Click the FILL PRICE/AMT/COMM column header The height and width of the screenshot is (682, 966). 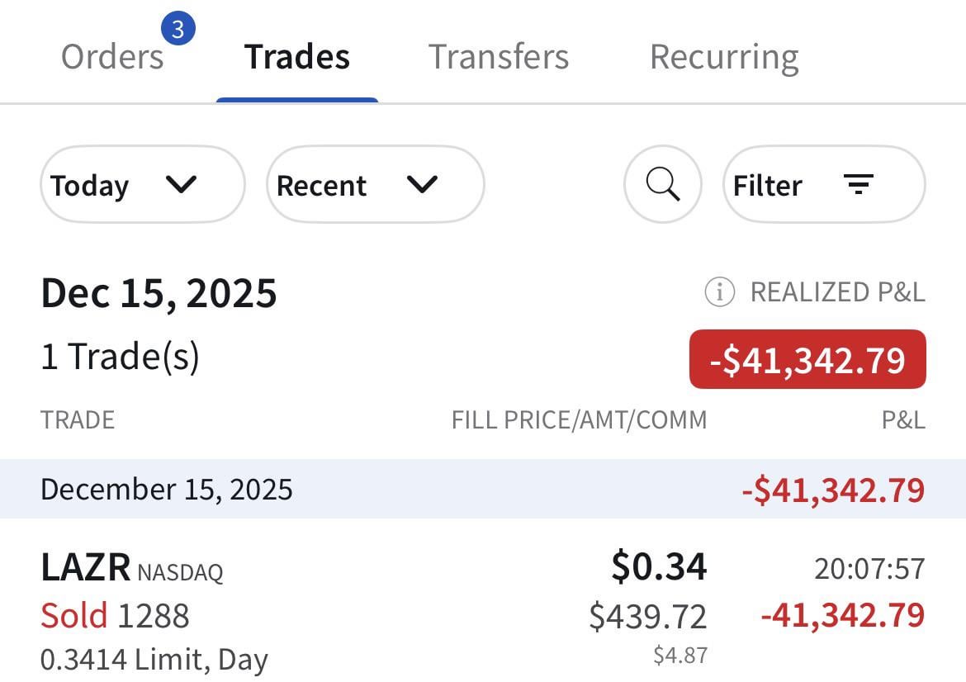point(579,419)
